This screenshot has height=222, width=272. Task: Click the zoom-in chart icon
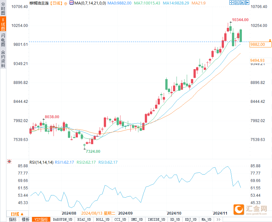[236, 3]
